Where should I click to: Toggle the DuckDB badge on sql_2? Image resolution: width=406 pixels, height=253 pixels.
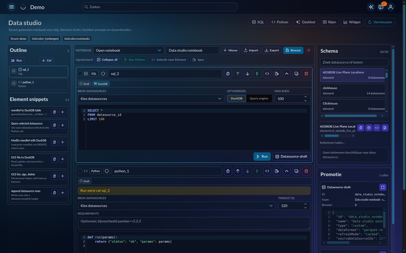(101, 84)
